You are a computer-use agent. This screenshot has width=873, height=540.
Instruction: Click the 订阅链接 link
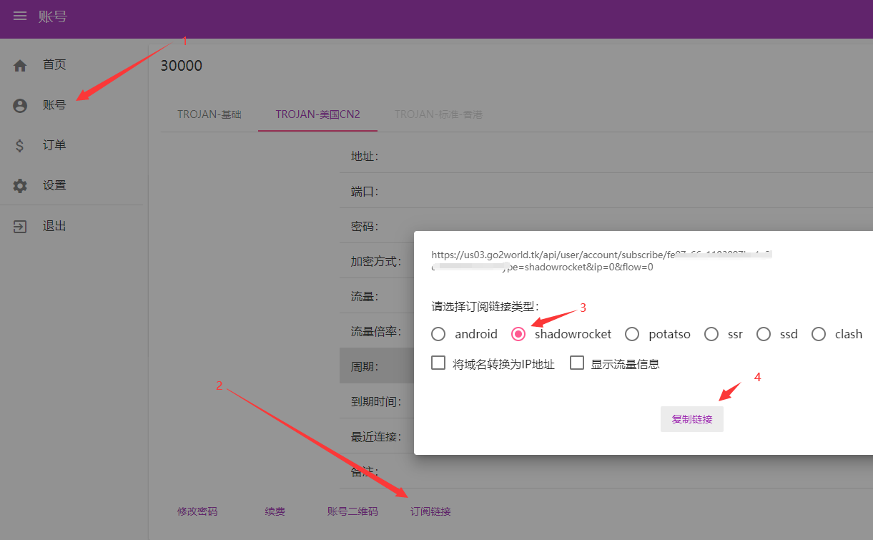point(430,511)
